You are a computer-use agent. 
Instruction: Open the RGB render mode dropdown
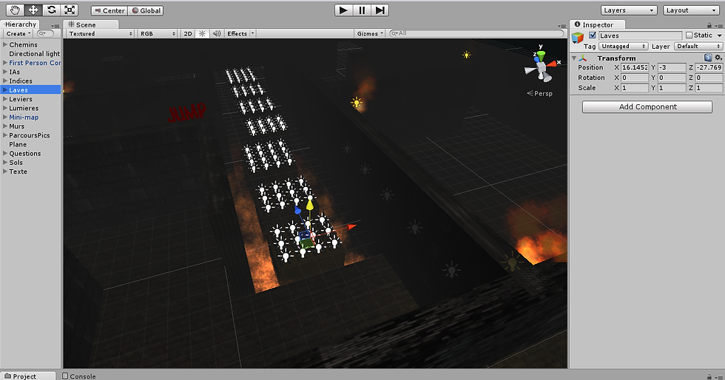tap(158, 34)
